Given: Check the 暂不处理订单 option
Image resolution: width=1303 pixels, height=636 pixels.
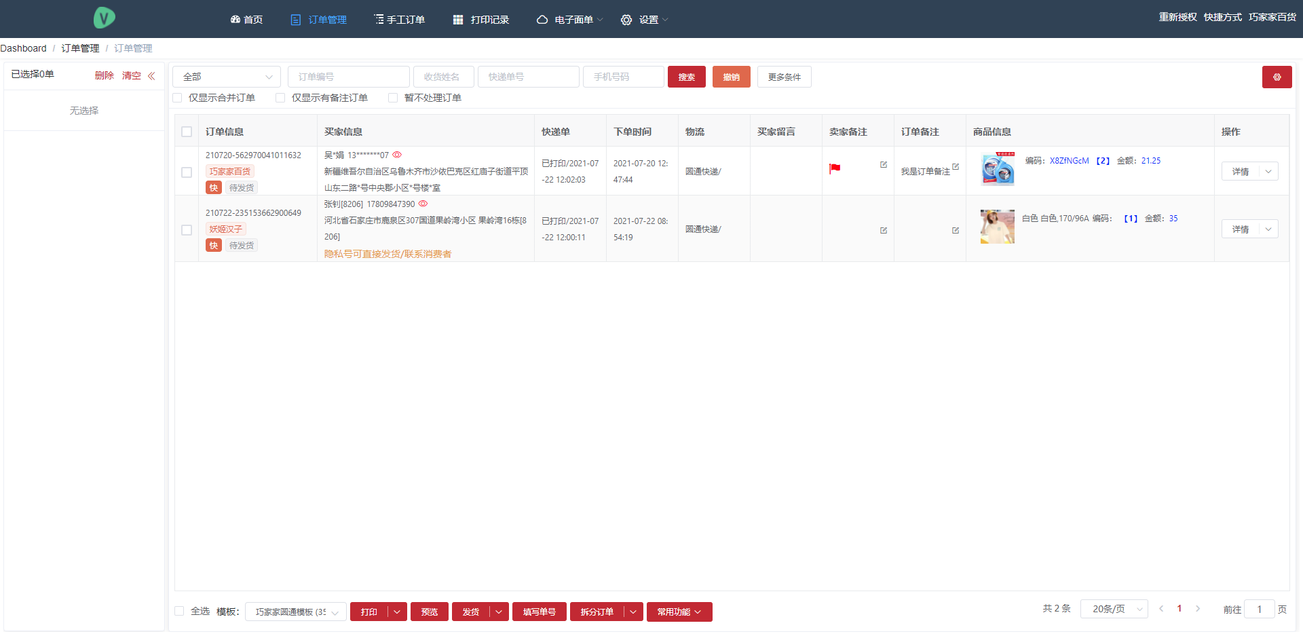Looking at the screenshot, I should pos(393,98).
